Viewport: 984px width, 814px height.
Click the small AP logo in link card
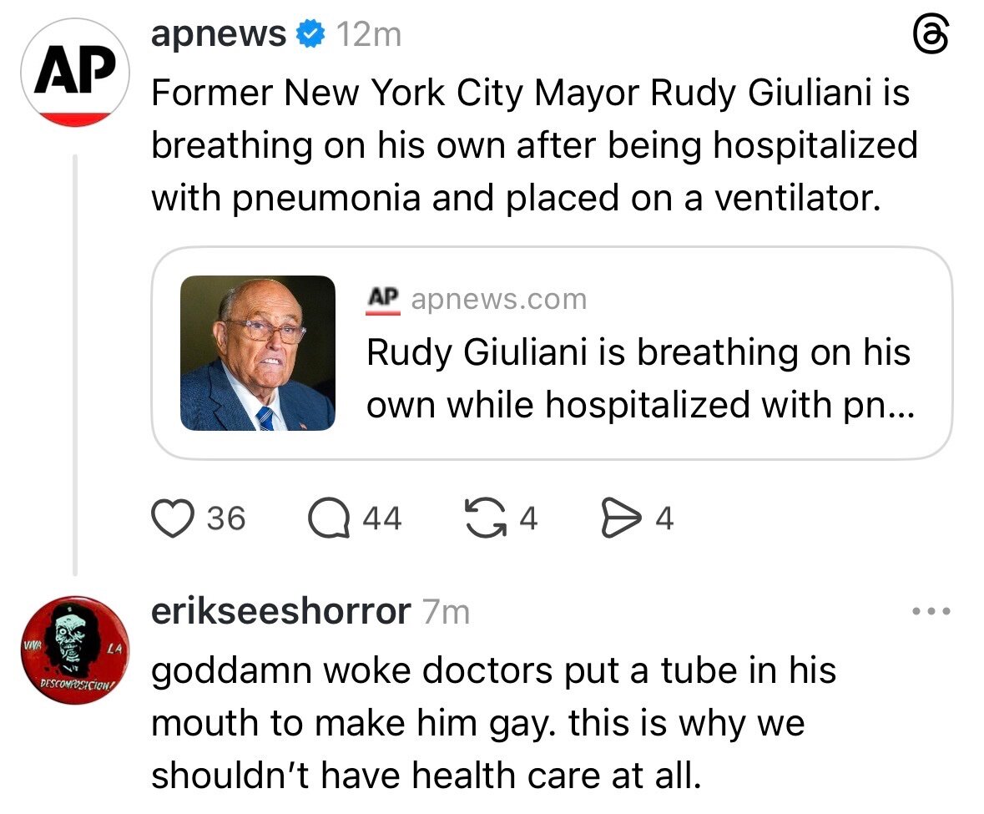point(383,300)
